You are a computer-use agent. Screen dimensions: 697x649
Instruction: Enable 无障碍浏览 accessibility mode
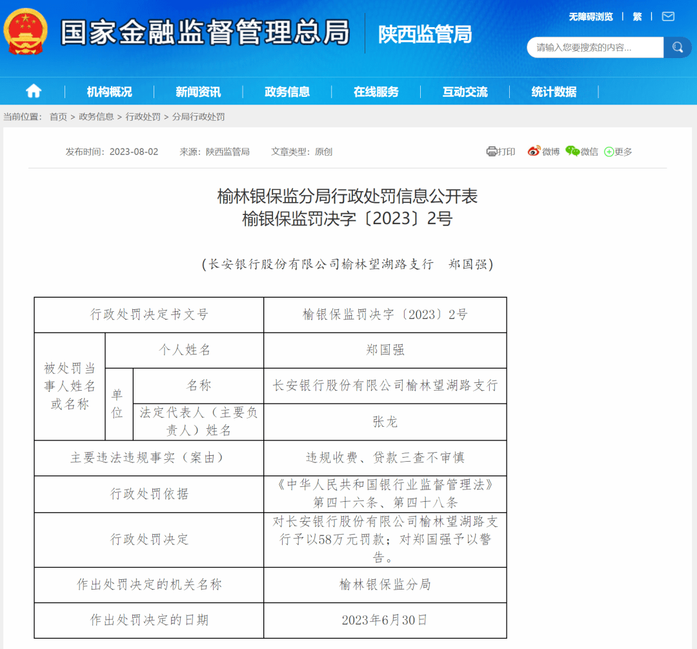point(591,16)
